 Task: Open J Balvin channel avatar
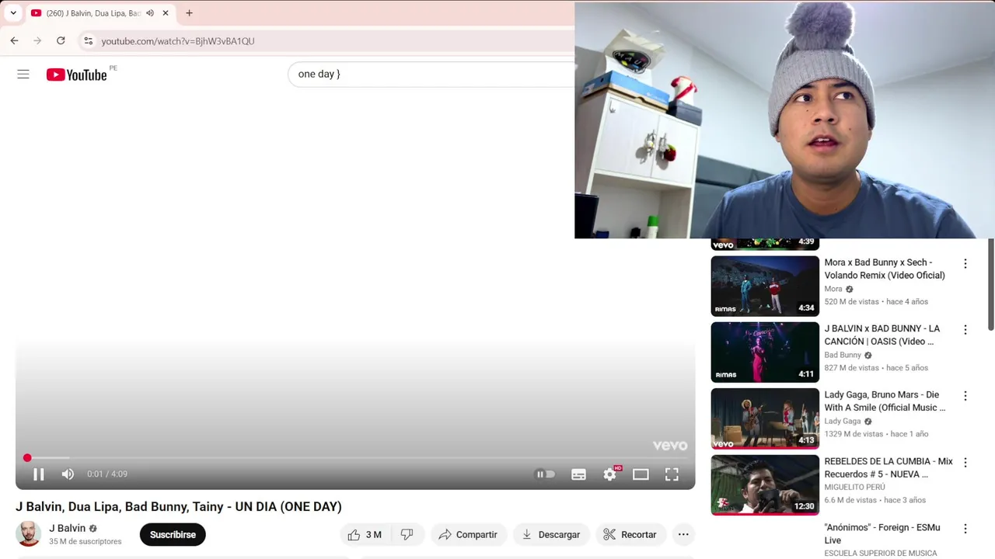point(29,534)
